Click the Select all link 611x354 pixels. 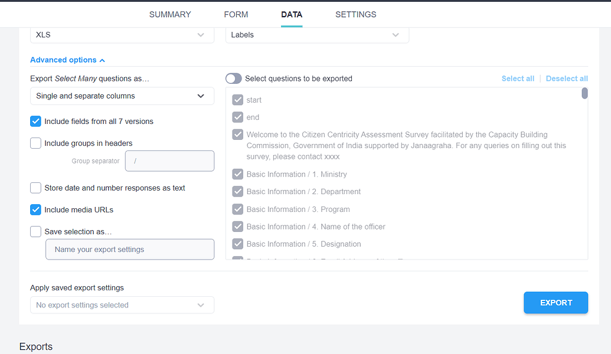(x=518, y=78)
